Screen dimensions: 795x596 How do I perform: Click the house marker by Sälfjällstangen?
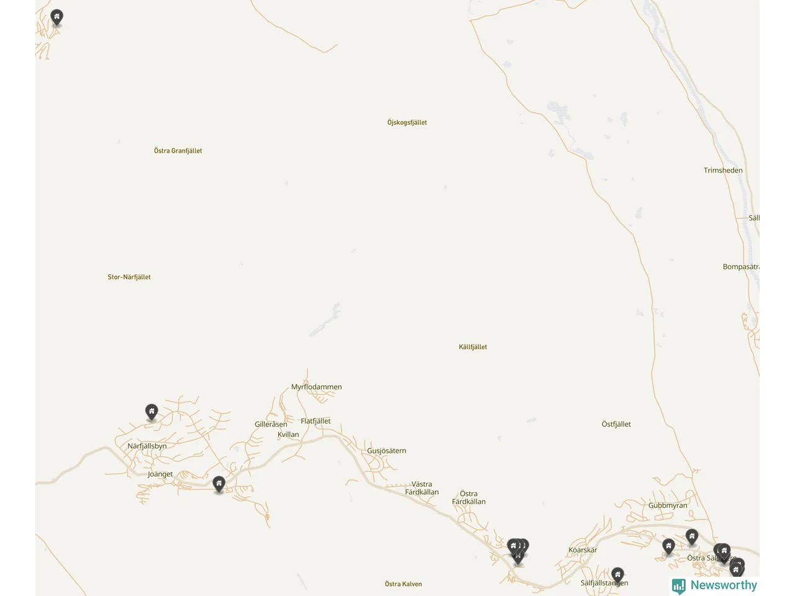(617, 575)
